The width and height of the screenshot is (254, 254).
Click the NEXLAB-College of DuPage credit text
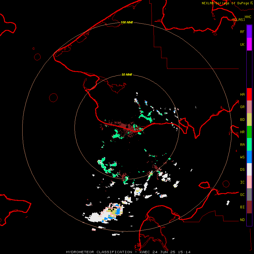225,3
